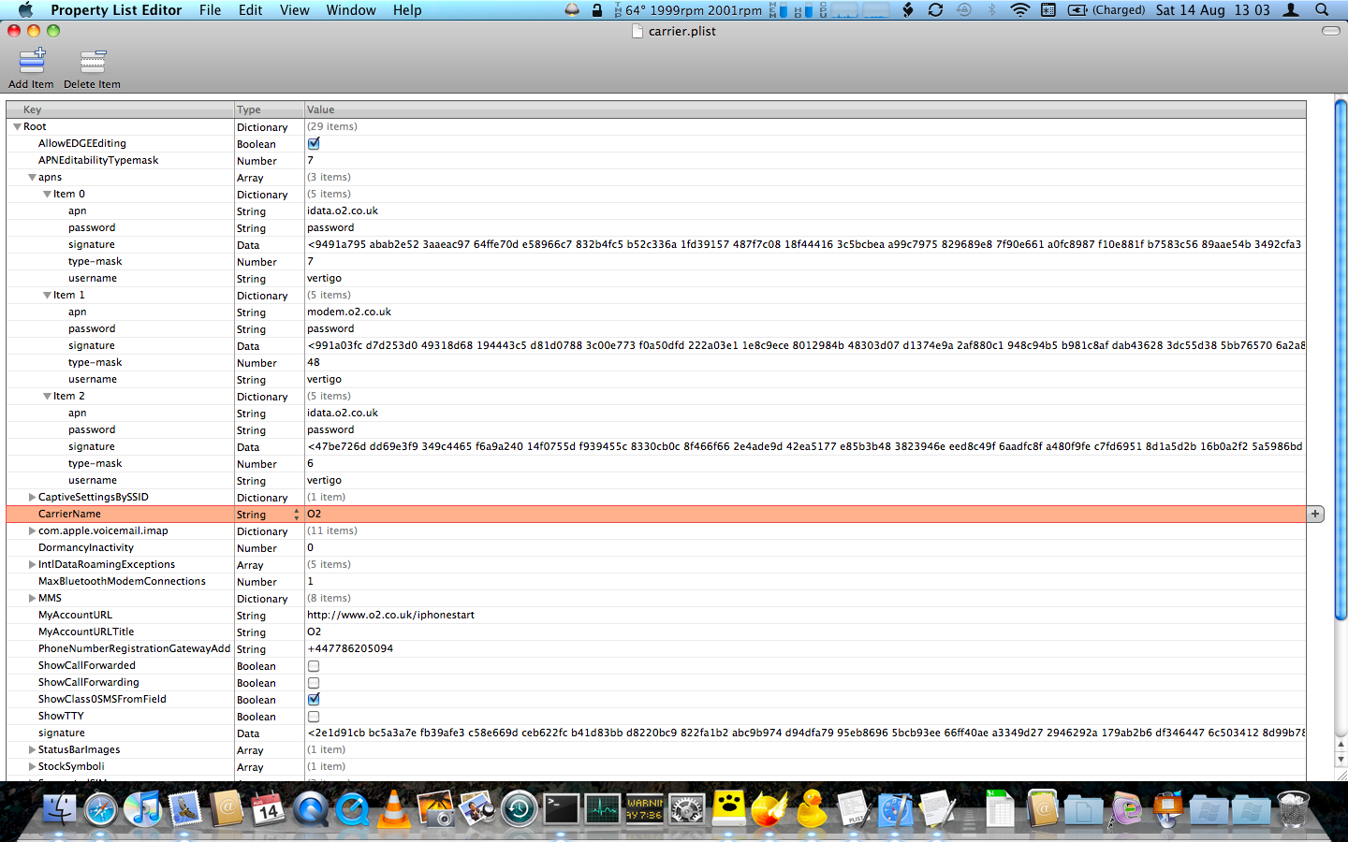This screenshot has height=842, width=1348.
Task: Open the View menu
Action: click(294, 9)
